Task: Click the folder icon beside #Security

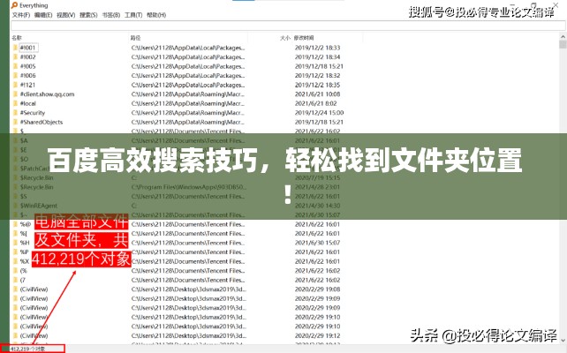Action: coord(16,113)
